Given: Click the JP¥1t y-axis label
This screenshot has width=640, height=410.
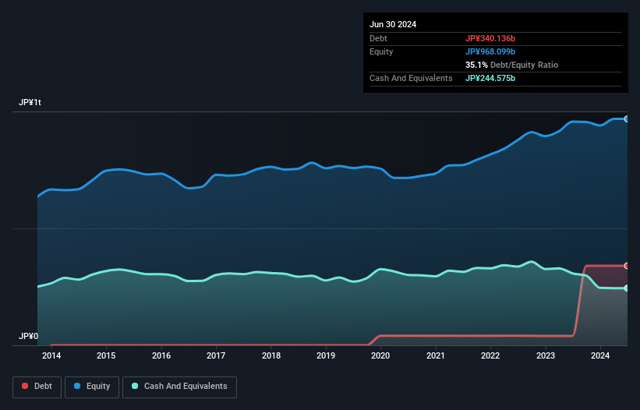Looking at the screenshot, I should pos(30,102).
